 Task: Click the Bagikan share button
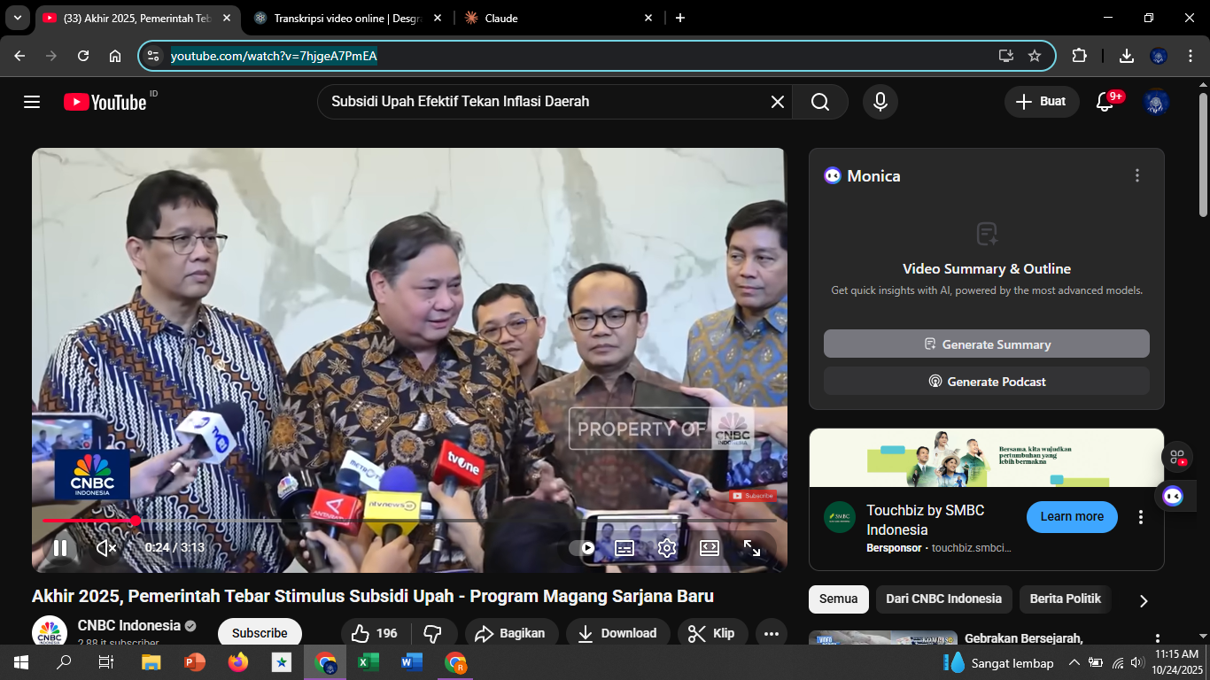pos(512,633)
